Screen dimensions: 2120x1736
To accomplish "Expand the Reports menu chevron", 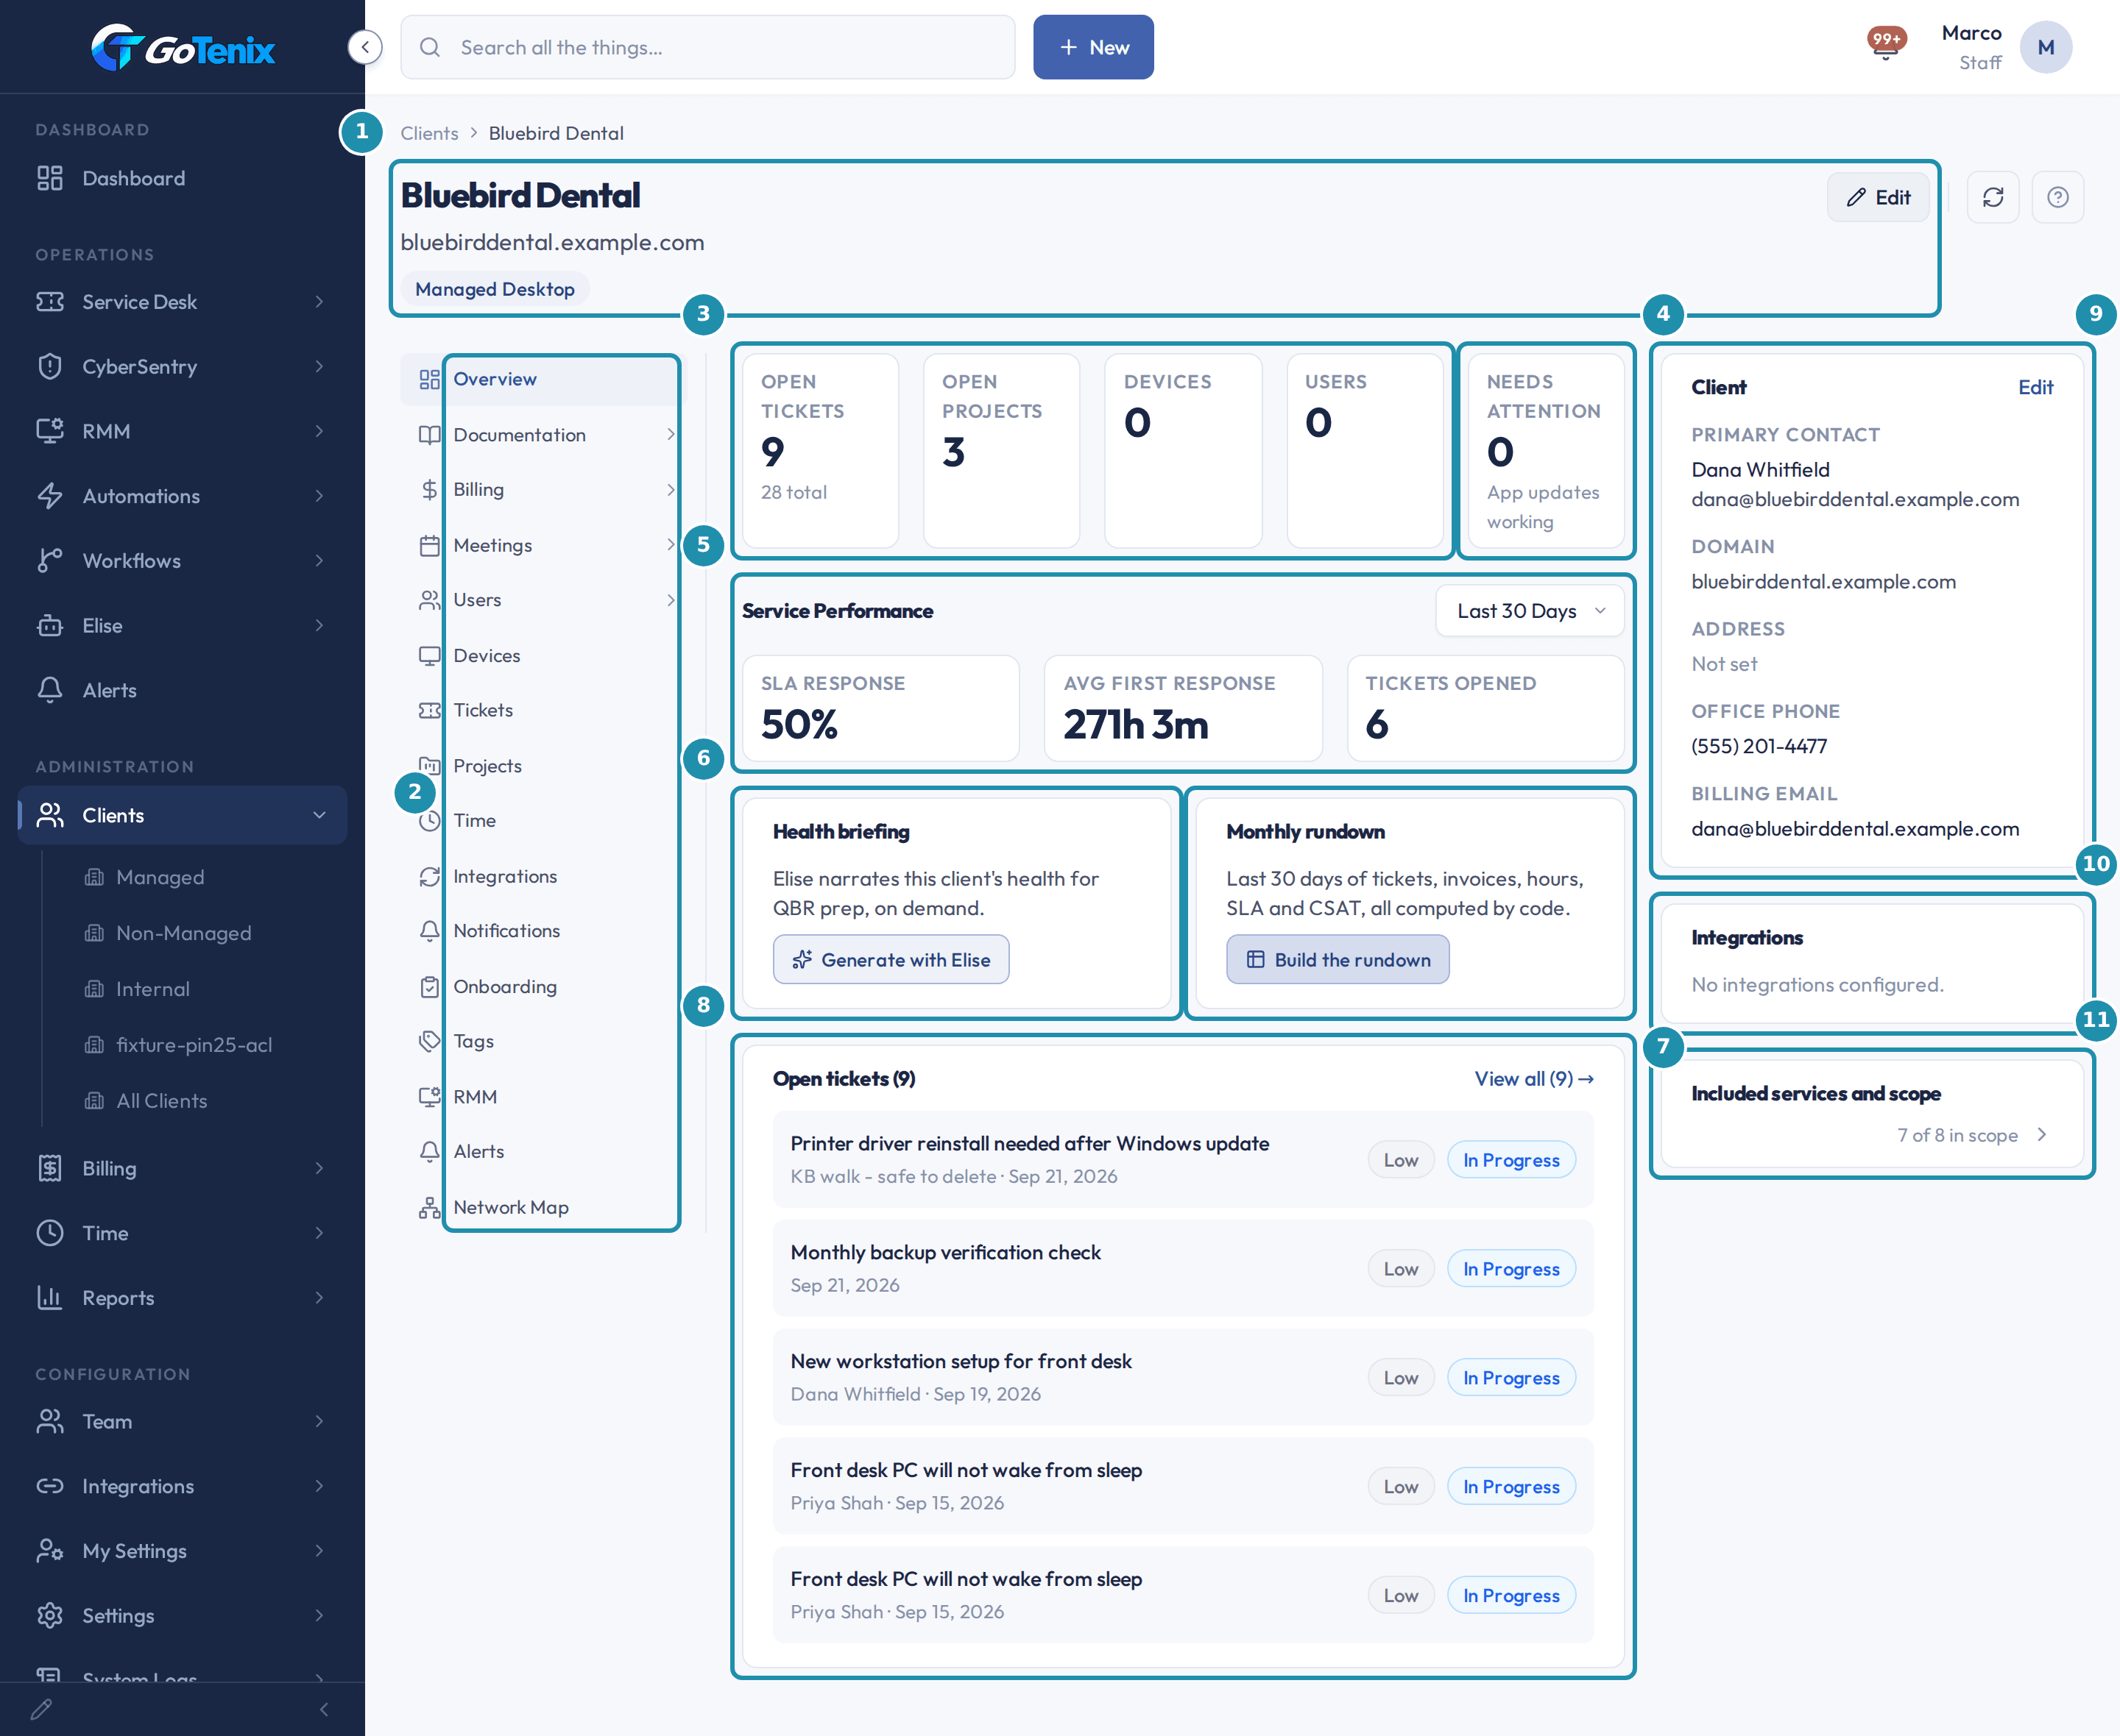I will [319, 1298].
